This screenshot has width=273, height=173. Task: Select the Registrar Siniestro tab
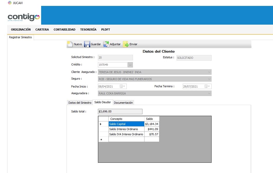click(x=20, y=37)
